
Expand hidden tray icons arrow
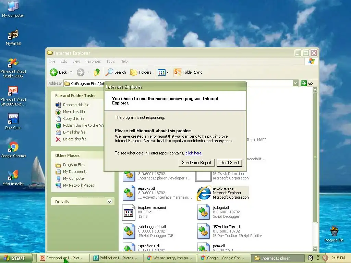[325, 258]
